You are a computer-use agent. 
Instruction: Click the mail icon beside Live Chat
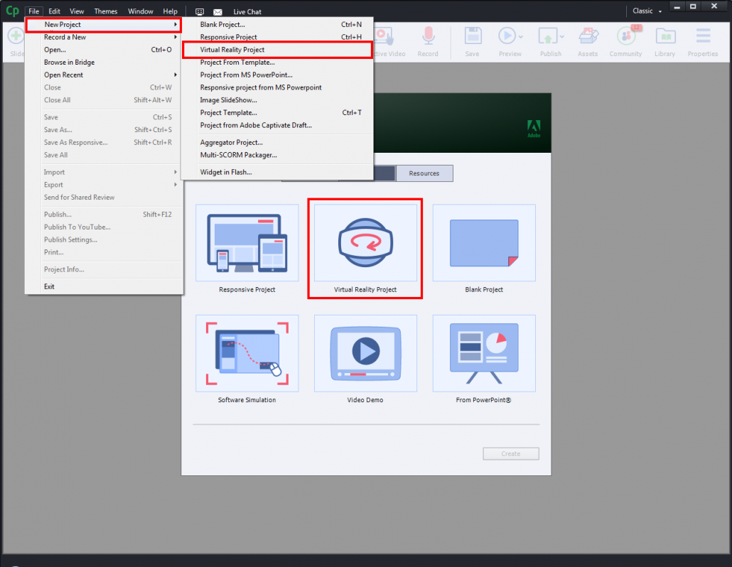pos(217,11)
